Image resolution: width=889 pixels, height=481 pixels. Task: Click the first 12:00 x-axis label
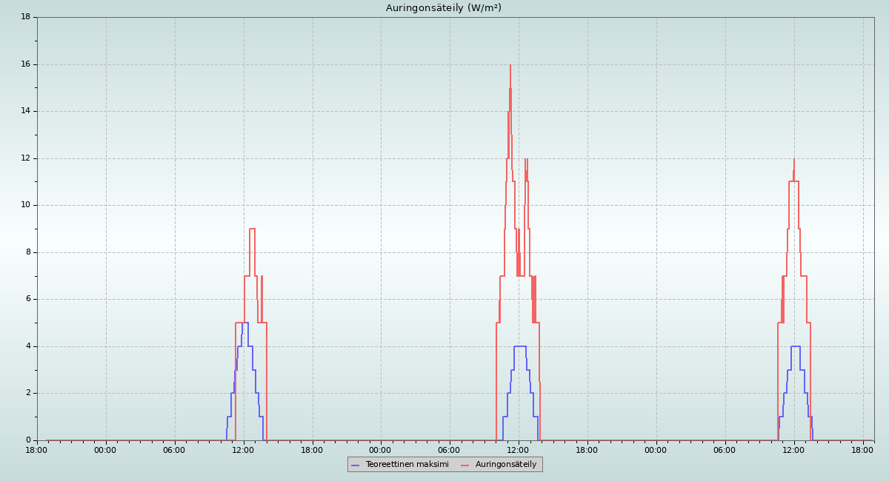click(243, 450)
